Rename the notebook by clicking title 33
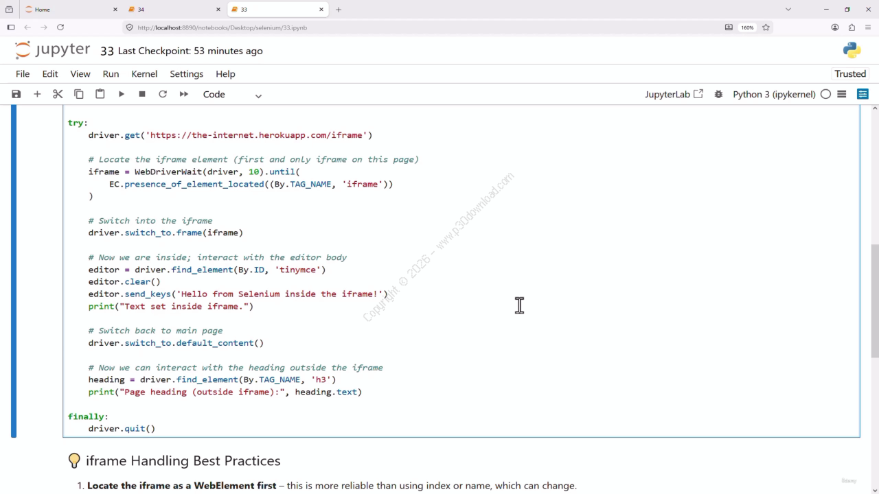Screen dimensions: 879x494 [107, 51]
